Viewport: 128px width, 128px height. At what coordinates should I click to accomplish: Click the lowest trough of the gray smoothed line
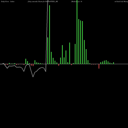click(33, 77)
